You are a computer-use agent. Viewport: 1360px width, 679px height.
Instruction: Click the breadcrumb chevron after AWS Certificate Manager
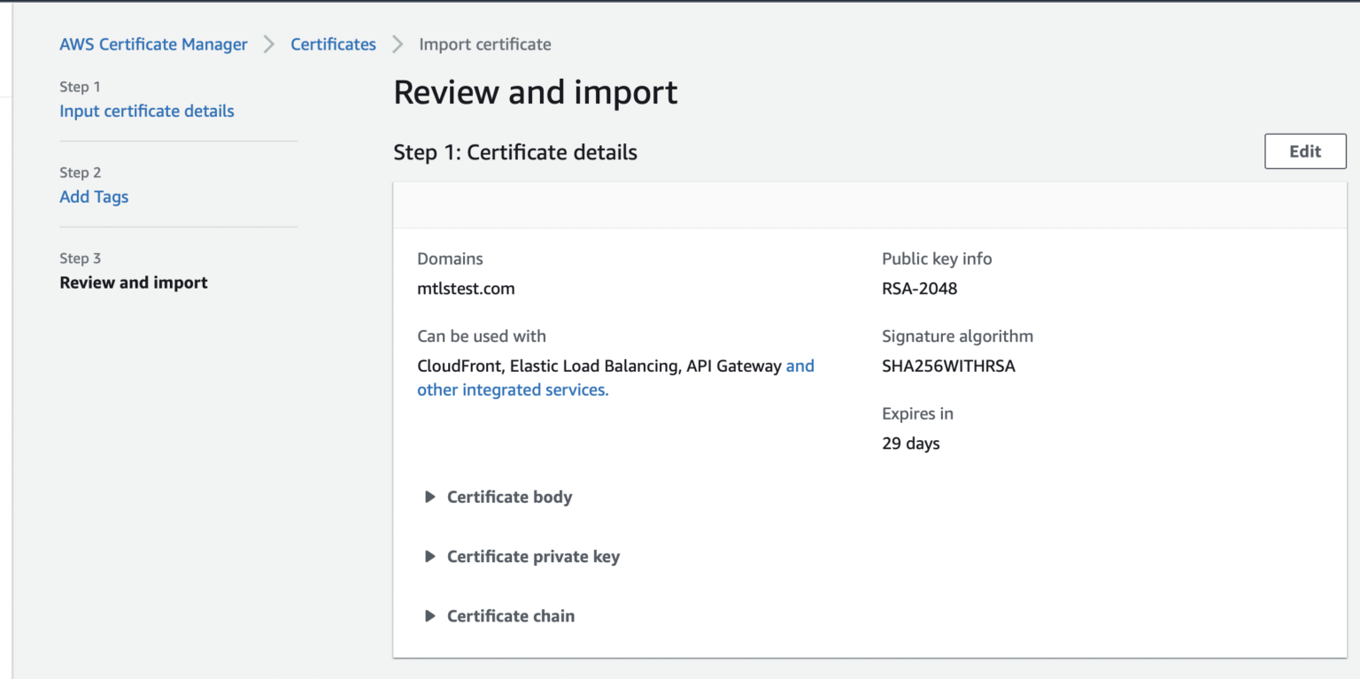(268, 43)
